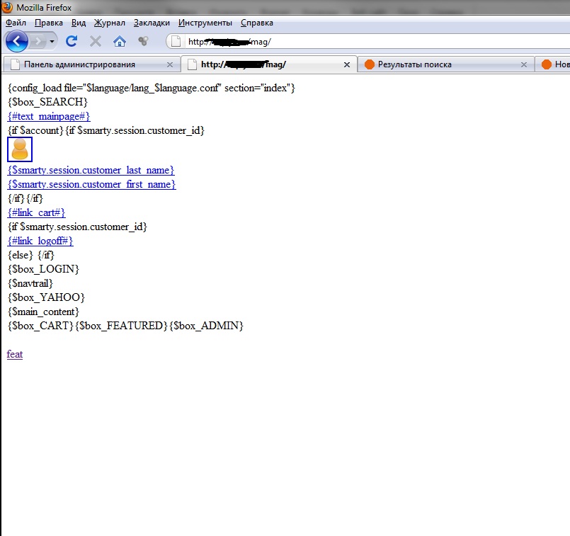The height and width of the screenshot is (536, 570).
Task: Open the history dropdown next to Forward
Action: tap(52, 41)
